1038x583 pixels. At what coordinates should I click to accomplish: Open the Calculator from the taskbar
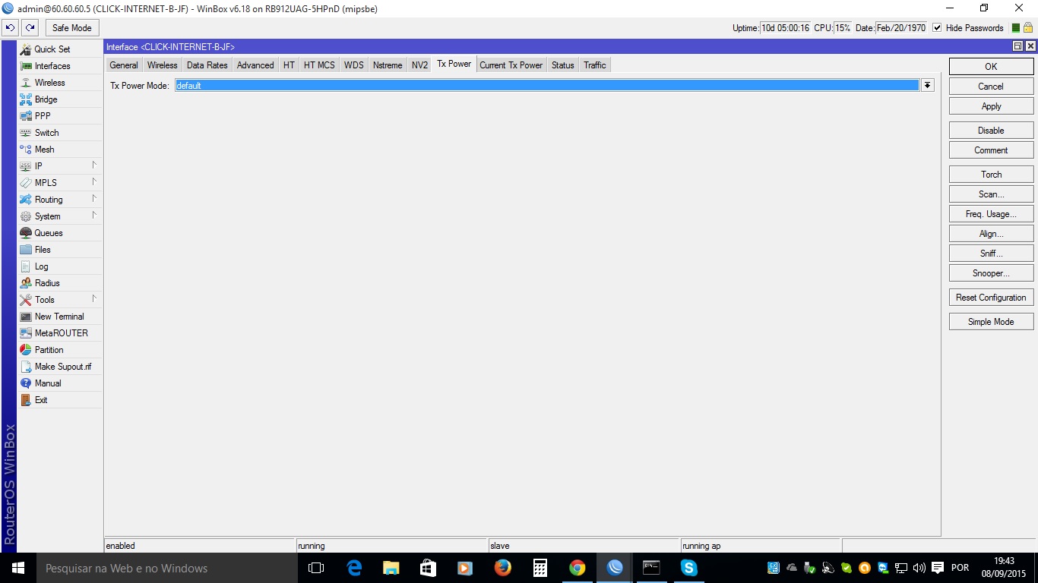540,568
